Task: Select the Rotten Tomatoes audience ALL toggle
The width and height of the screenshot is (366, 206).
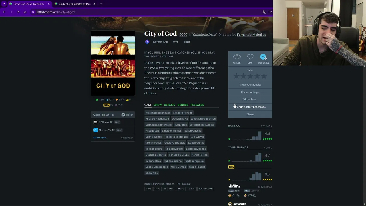Action: click(x=247, y=191)
